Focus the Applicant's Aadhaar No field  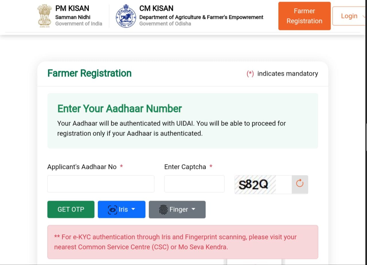point(101,184)
